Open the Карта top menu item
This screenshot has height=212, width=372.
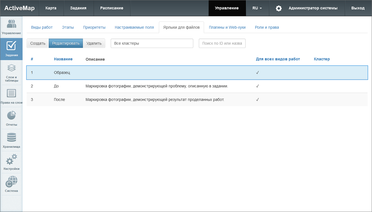(x=51, y=8)
